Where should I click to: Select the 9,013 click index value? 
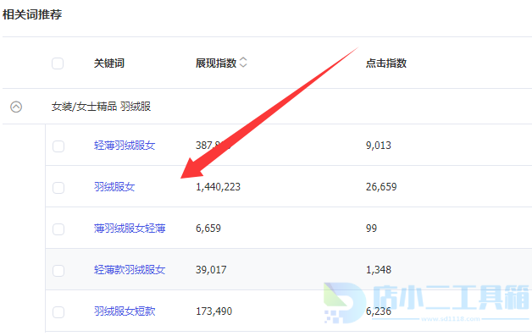click(379, 146)
